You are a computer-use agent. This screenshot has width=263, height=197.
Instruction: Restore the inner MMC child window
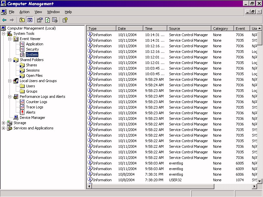pos(253,12)
